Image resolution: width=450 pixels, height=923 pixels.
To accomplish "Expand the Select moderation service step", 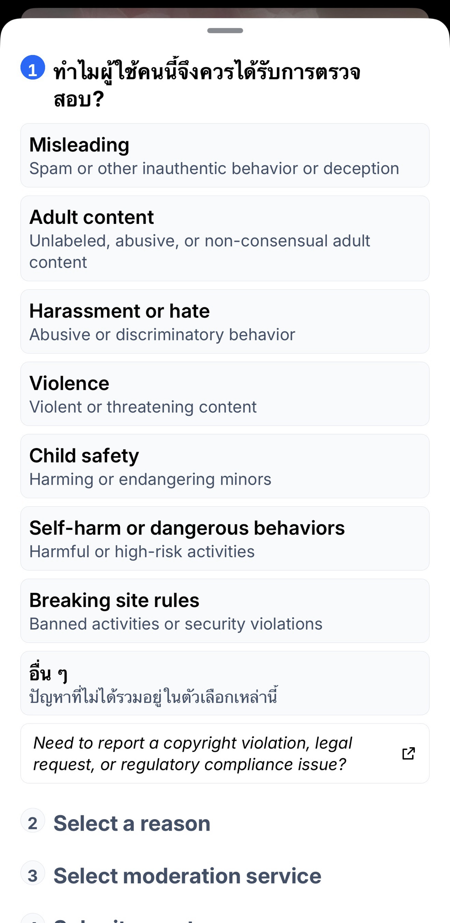I will click(x=187, y=876).
